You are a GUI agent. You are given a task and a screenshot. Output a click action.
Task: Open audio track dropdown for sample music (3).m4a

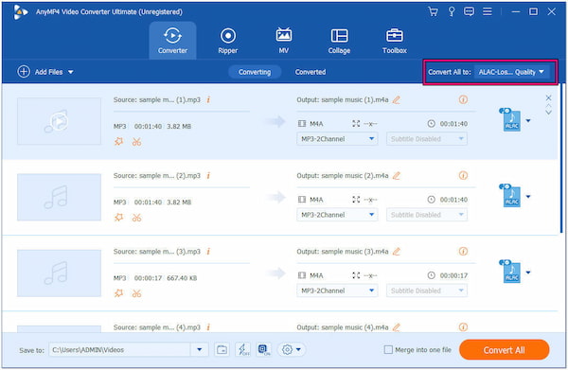tap(337, 291)
